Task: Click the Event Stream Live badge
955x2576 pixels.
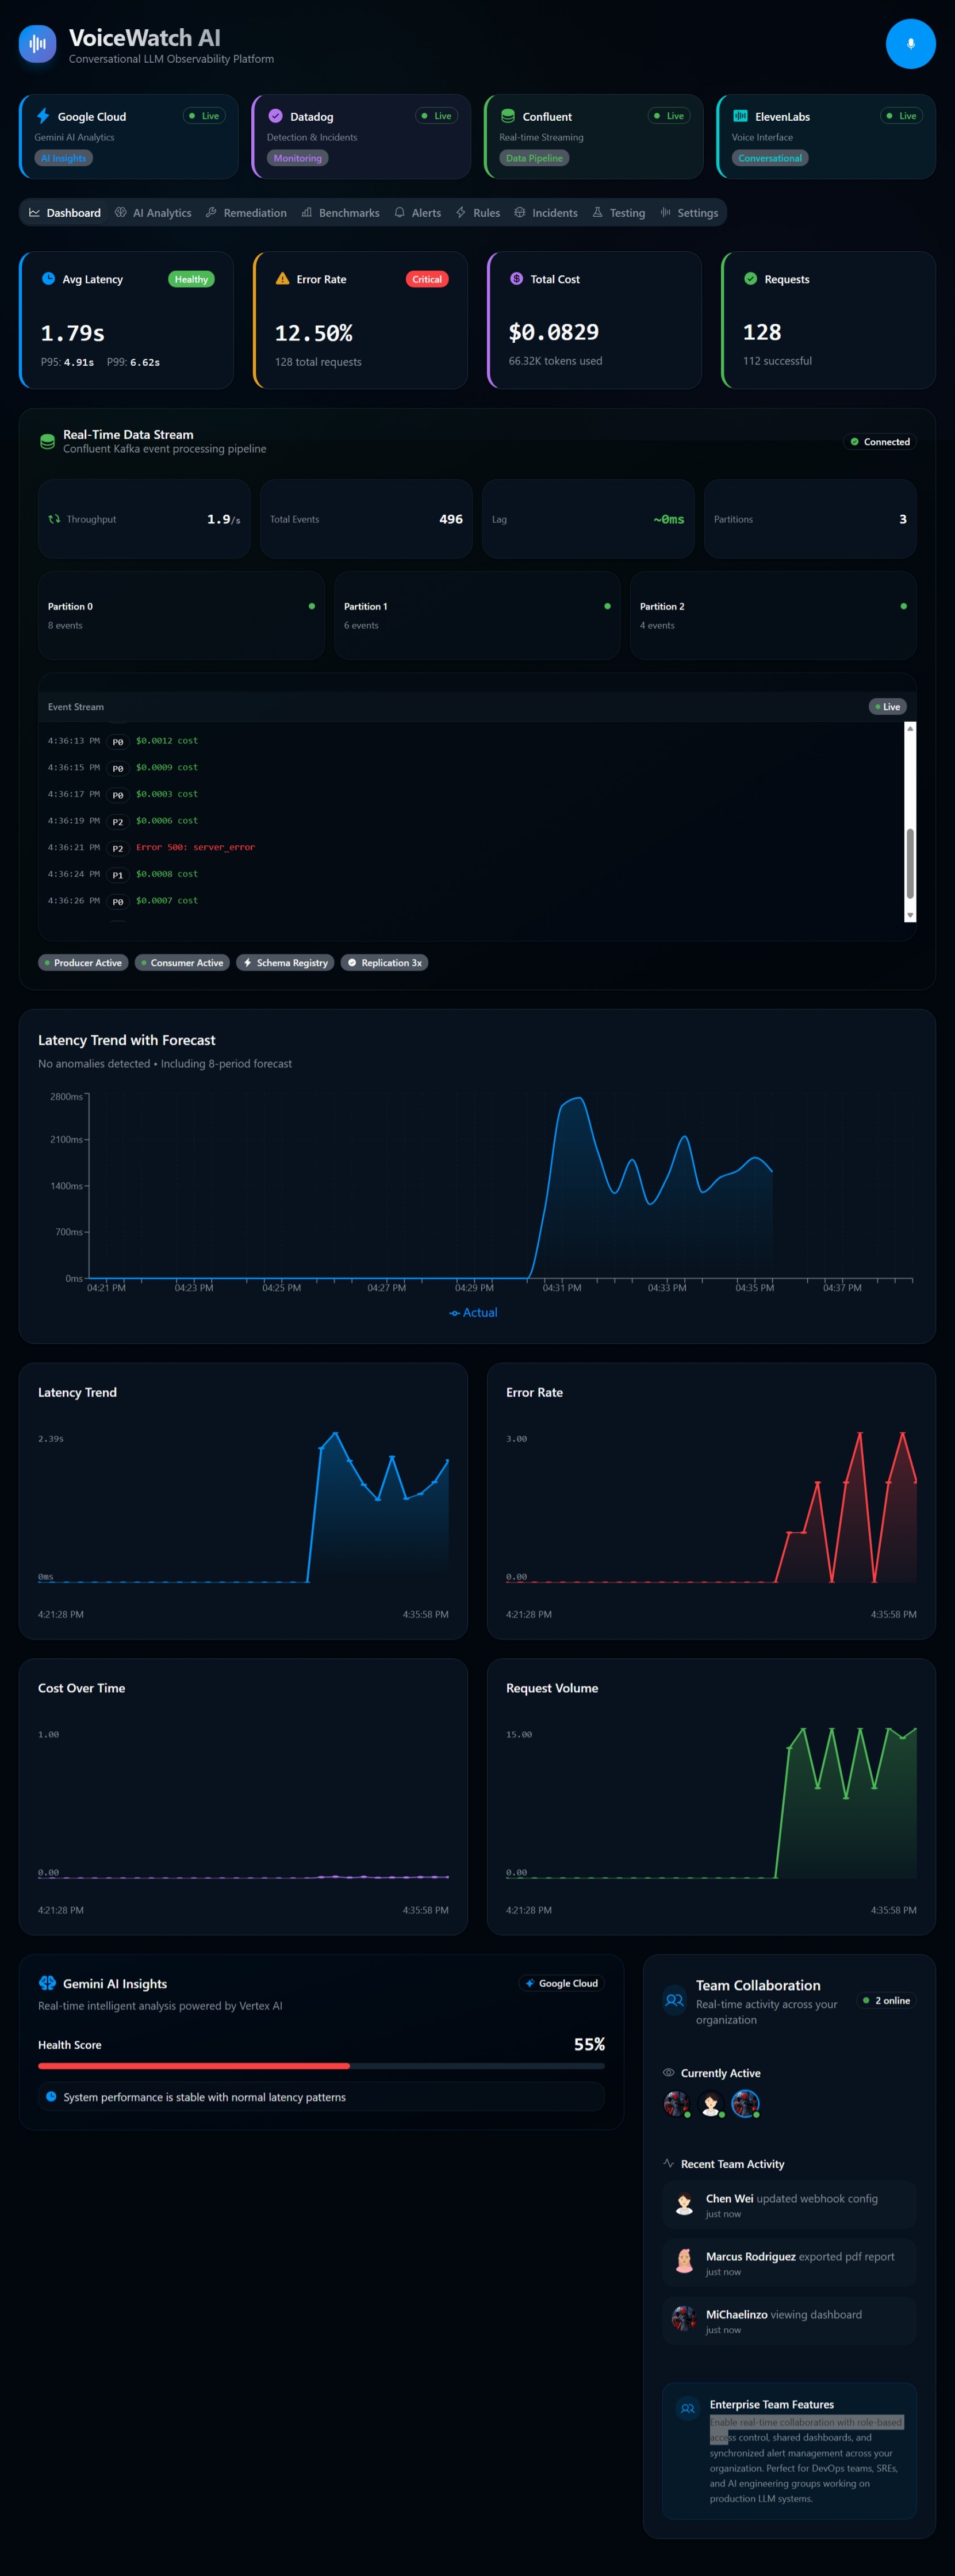Action: [887, 706]
